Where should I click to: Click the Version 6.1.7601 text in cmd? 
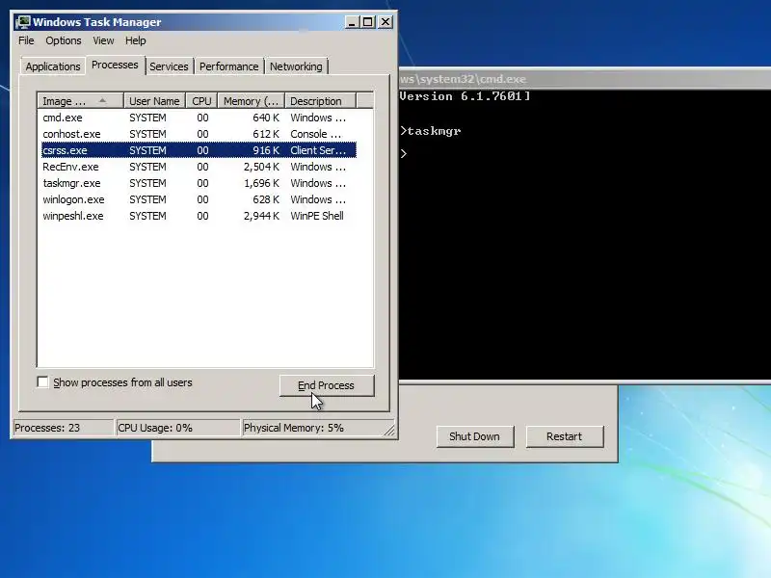point(465,96)
